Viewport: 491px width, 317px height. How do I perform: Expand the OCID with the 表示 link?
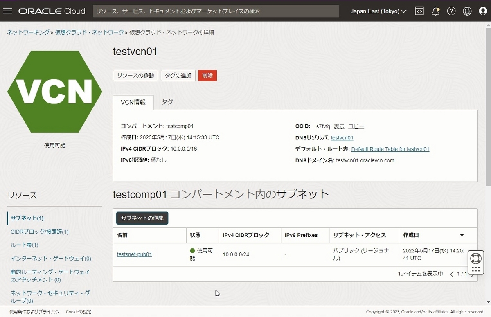pyautogui.click(x=339, y=126)
